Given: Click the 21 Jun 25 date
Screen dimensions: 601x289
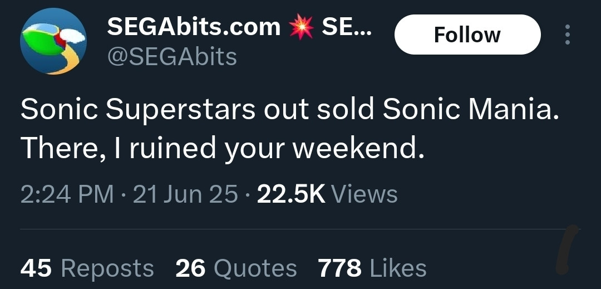Looking at the screenshot, I should [x=185, y=194].
